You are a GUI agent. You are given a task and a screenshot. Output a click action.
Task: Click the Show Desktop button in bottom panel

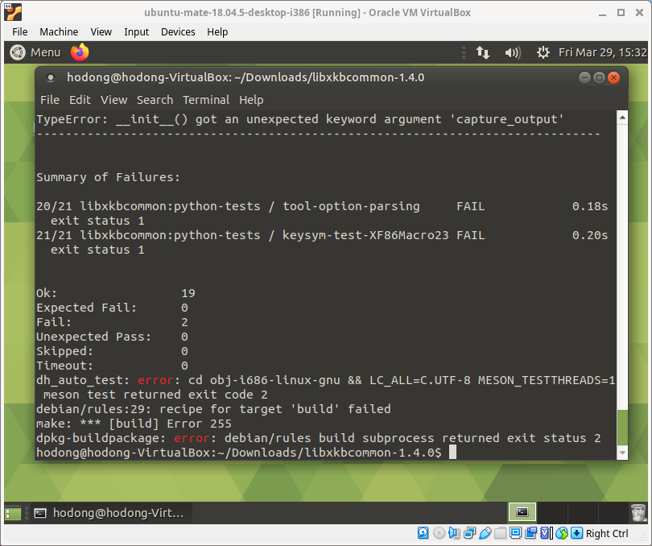13,513
